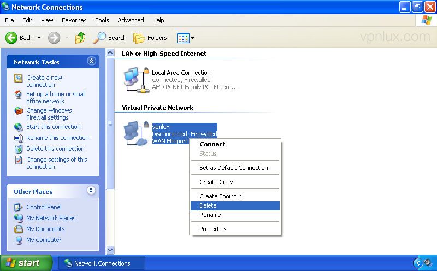Viewport: 437px width, 271px height.
Task: Click the Up folder icon
Action: (x=80, y=38)
